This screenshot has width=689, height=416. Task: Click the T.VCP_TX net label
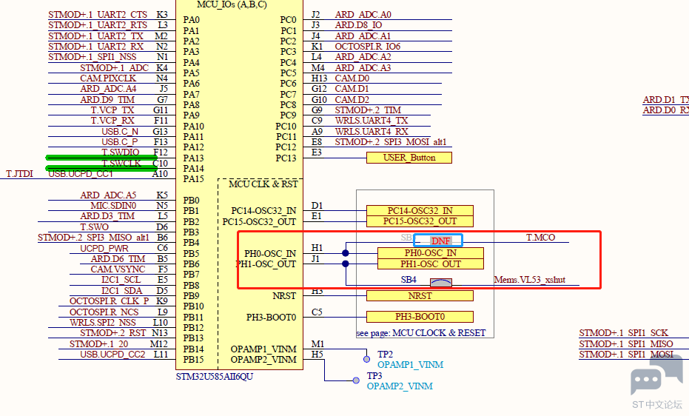112,110
